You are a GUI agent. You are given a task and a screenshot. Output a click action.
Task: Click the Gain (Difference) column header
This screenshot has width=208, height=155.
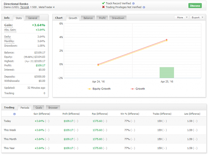pyautogui.click(x=42, y=114)
